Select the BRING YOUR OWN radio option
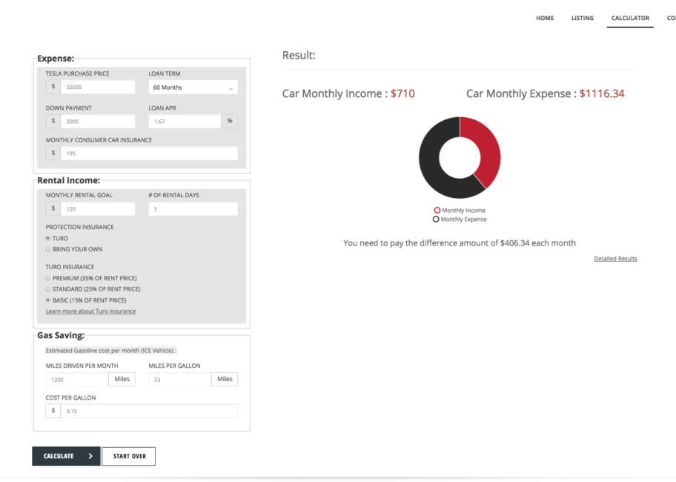This screenshot has width=676, height=482. (x=48, y=249)
